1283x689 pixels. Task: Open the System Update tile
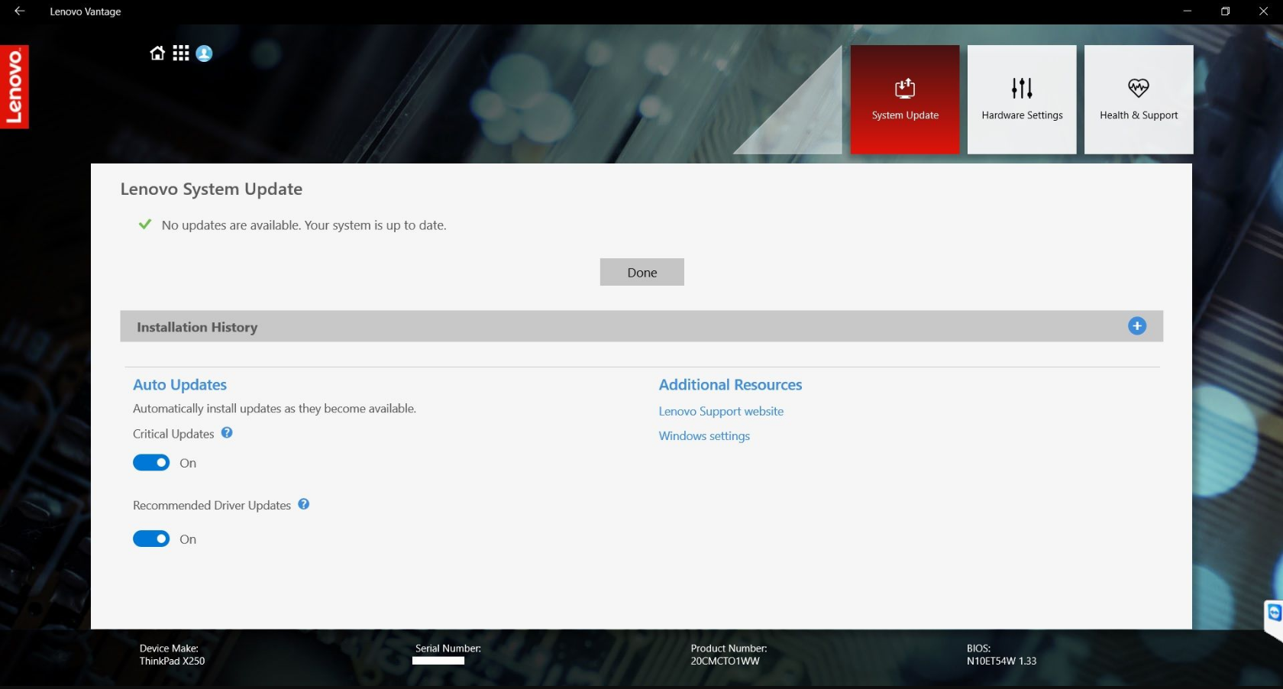tap(905, 99)
